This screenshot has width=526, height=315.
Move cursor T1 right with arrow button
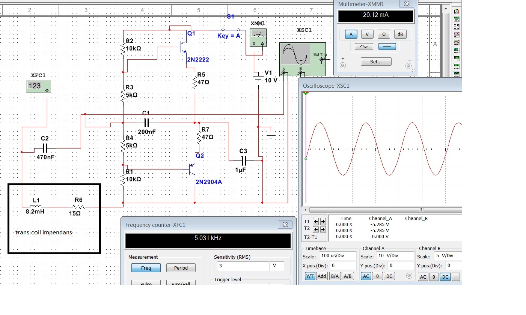323,222
